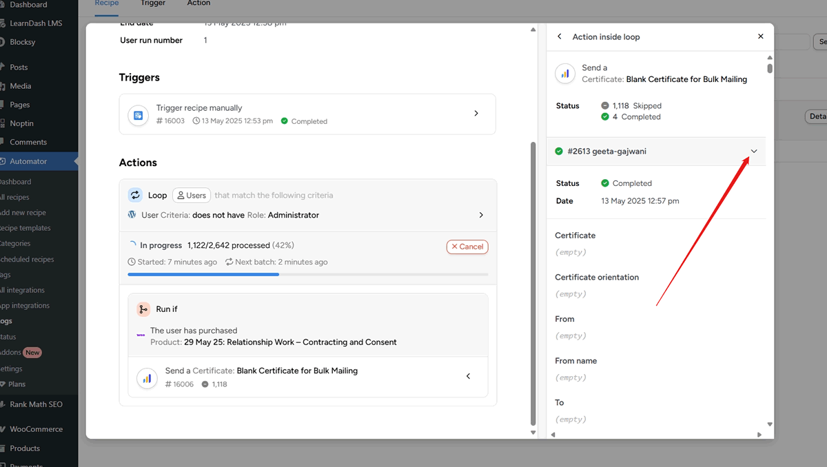Click the Posts pin icon
The width and height of the screenshot is (827, 467).
[x=3, y=68]
